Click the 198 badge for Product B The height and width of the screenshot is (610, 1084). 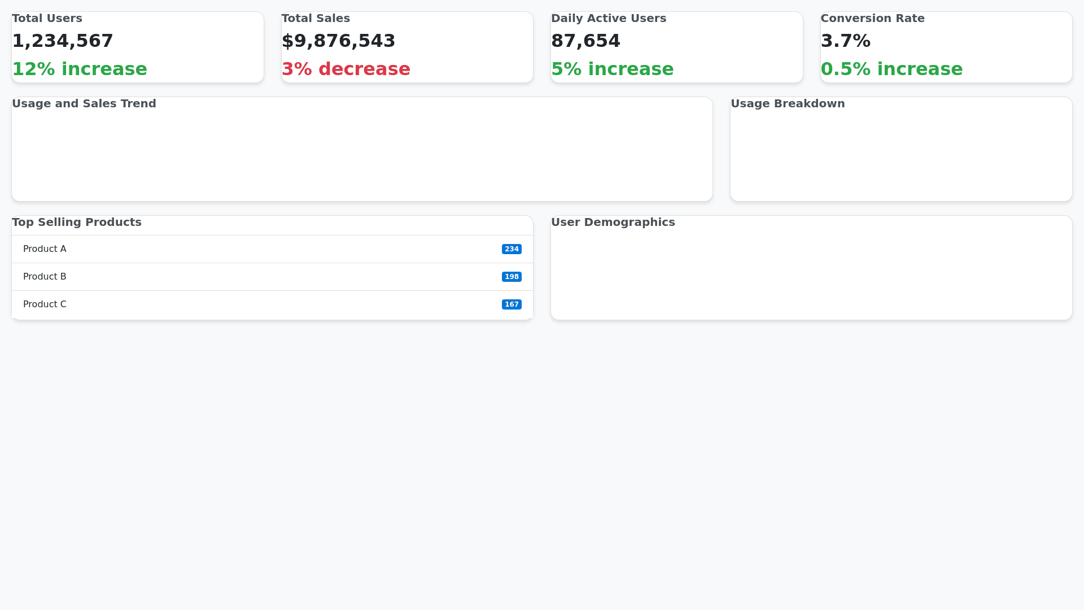pyautogui.click(x=512, y=277)
